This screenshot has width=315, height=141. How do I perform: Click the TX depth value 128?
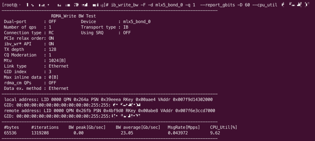(52, 49)
